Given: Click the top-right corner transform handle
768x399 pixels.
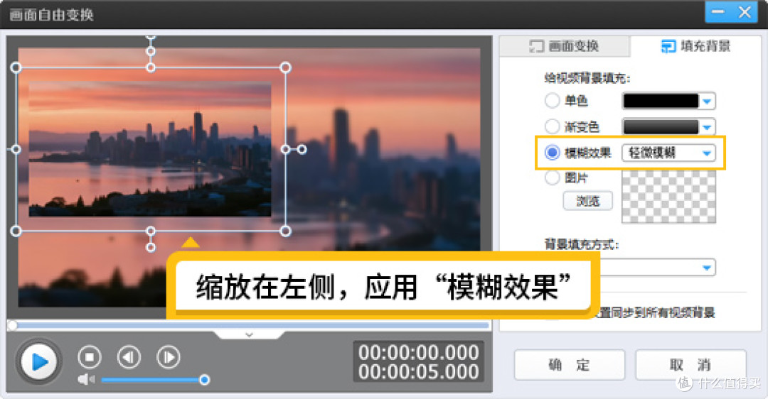Looking at the screenshot, I should point(286,67).
